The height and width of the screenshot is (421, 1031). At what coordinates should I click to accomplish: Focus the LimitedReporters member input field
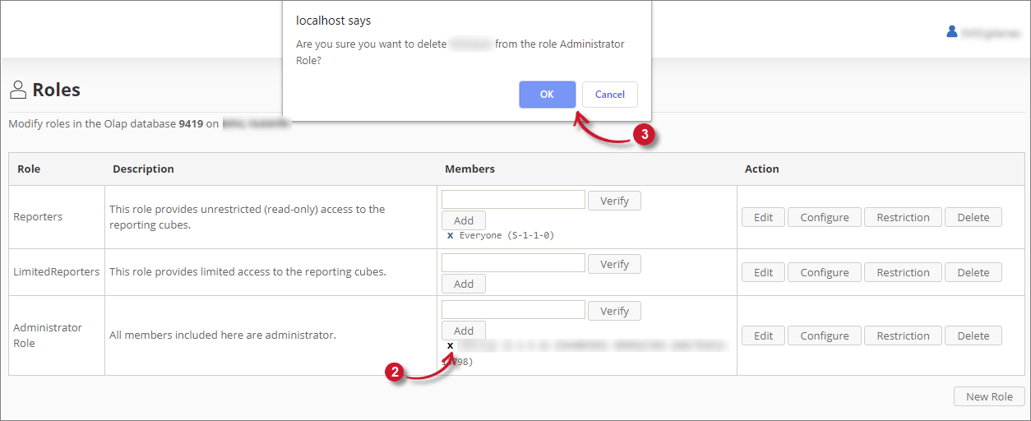point(513,263)
